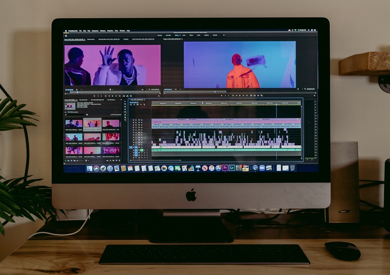390x275 pixels.
Task: Play the sequence in Program monitor
Action: 239,95
